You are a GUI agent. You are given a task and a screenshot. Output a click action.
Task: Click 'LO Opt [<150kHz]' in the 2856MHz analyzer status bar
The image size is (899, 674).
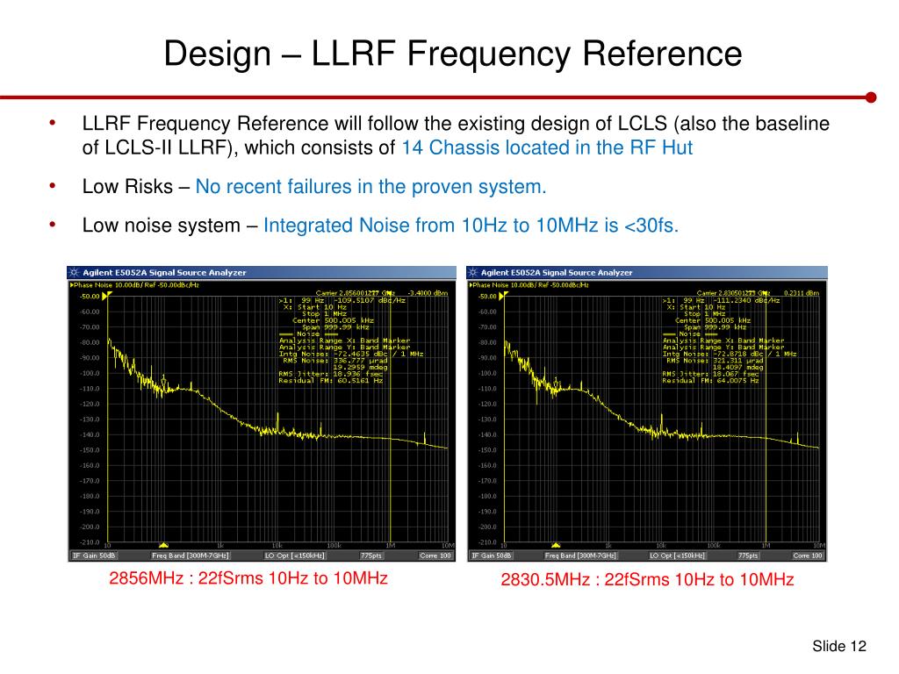(x=295, y=556)
